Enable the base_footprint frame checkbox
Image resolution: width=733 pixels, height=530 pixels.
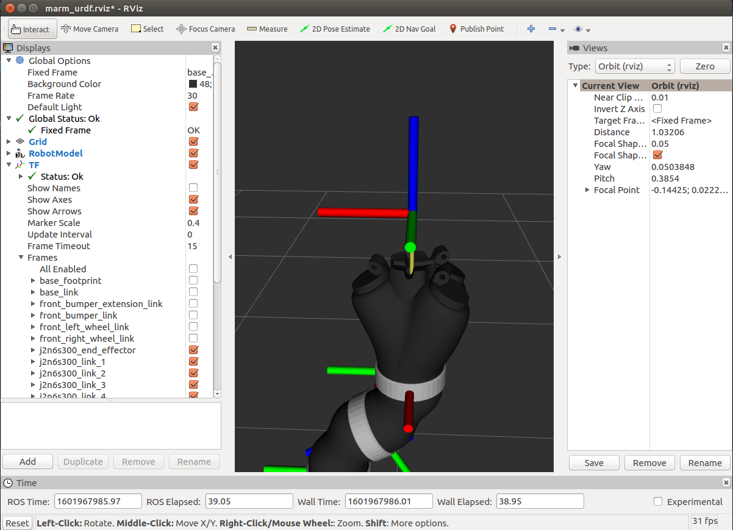tap(193, 280)
